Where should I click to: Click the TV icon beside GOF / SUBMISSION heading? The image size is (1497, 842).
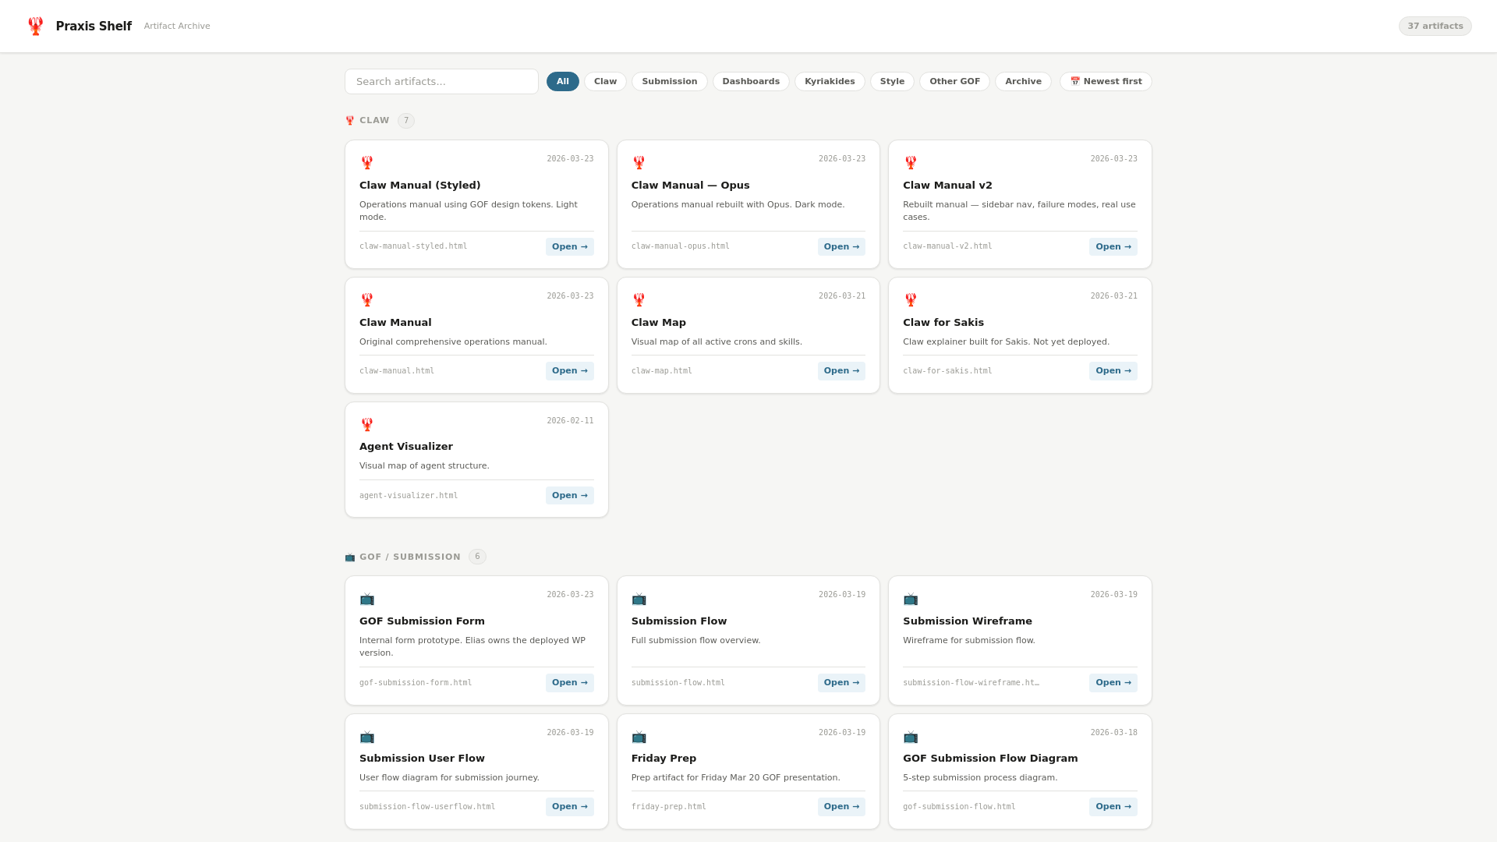(350, 557)
